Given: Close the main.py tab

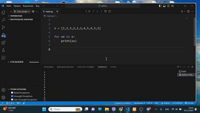Looking at the screenshot, I should coord(57,12).
